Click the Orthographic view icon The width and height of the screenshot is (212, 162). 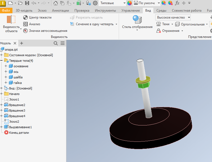177,24
